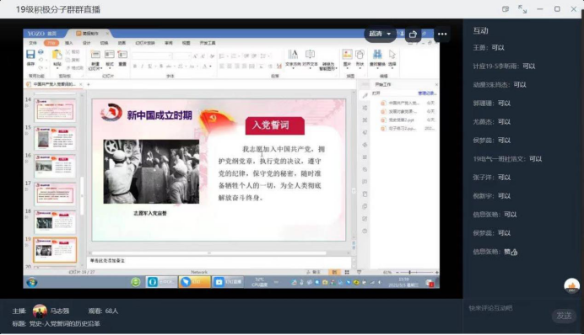Viewport: 584px width, 335px height.
Task: Open the 管理记录 link in task pane
Action: tap(426, 93)
